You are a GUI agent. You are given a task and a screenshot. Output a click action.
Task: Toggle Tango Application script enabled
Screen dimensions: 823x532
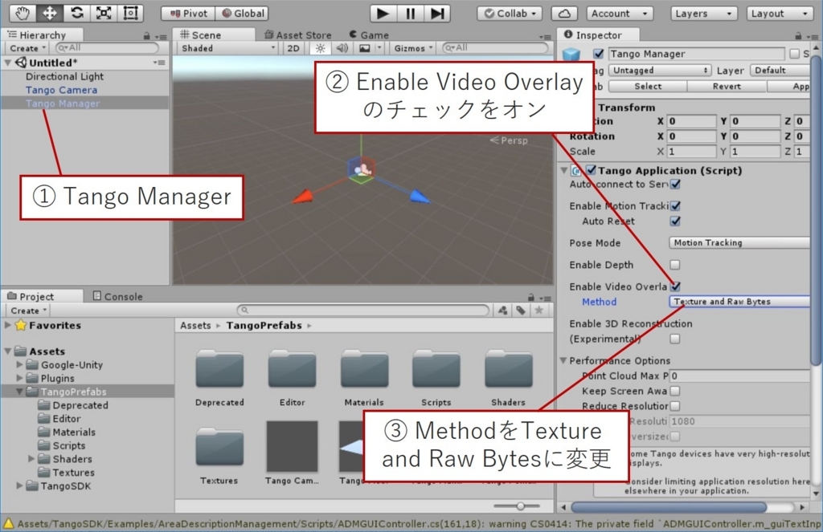(592, 170)
